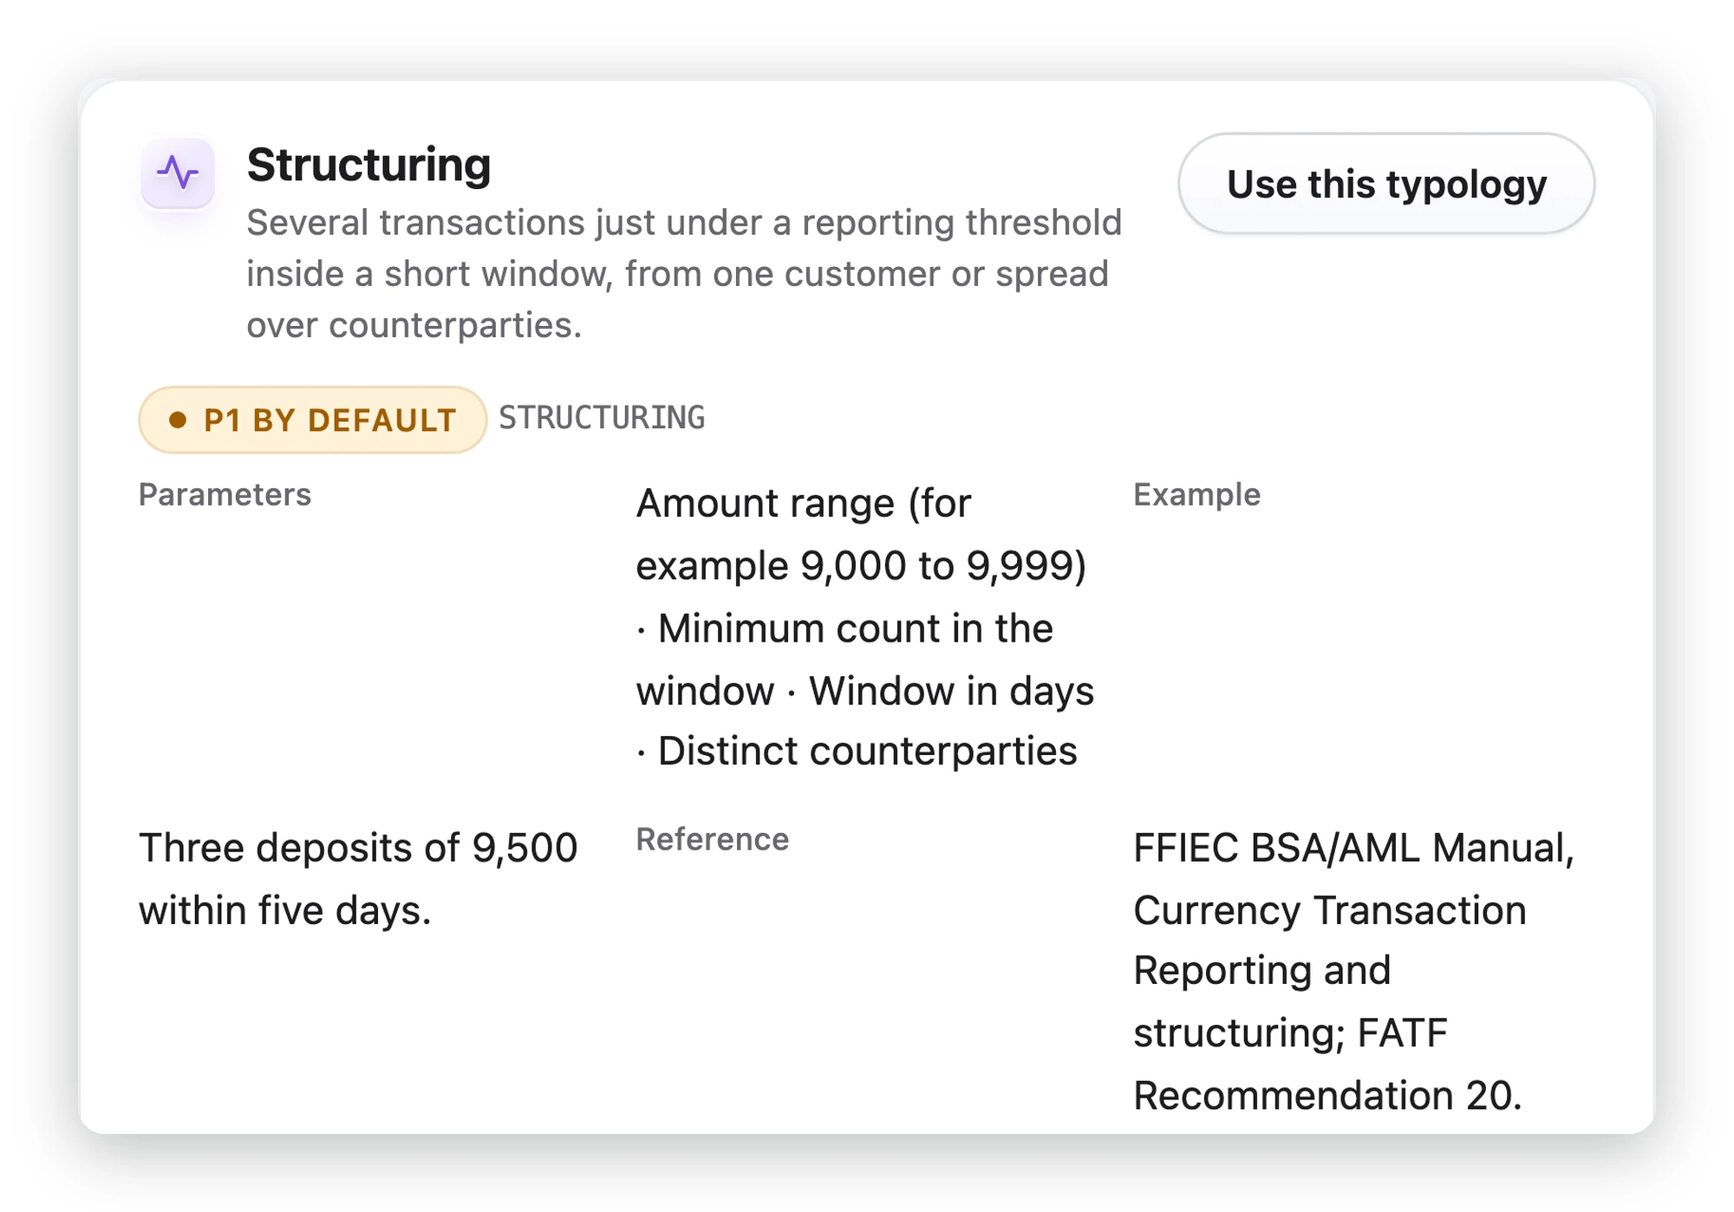Click the Use this typology button

click(1385, 184)
